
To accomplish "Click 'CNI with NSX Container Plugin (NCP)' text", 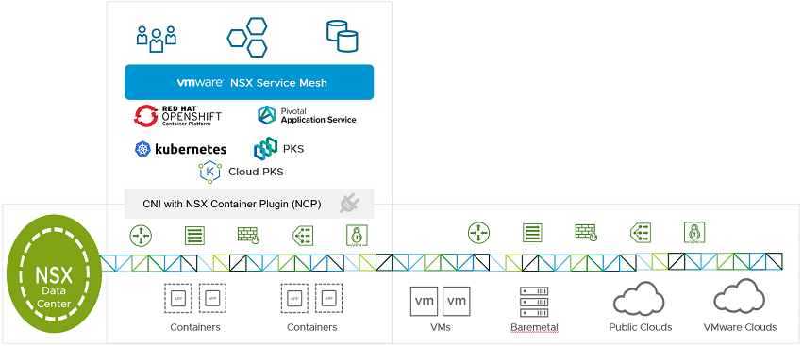I will click(232, 204).
